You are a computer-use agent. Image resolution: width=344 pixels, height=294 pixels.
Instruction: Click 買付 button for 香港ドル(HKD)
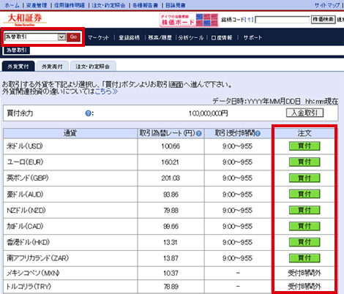304,242
